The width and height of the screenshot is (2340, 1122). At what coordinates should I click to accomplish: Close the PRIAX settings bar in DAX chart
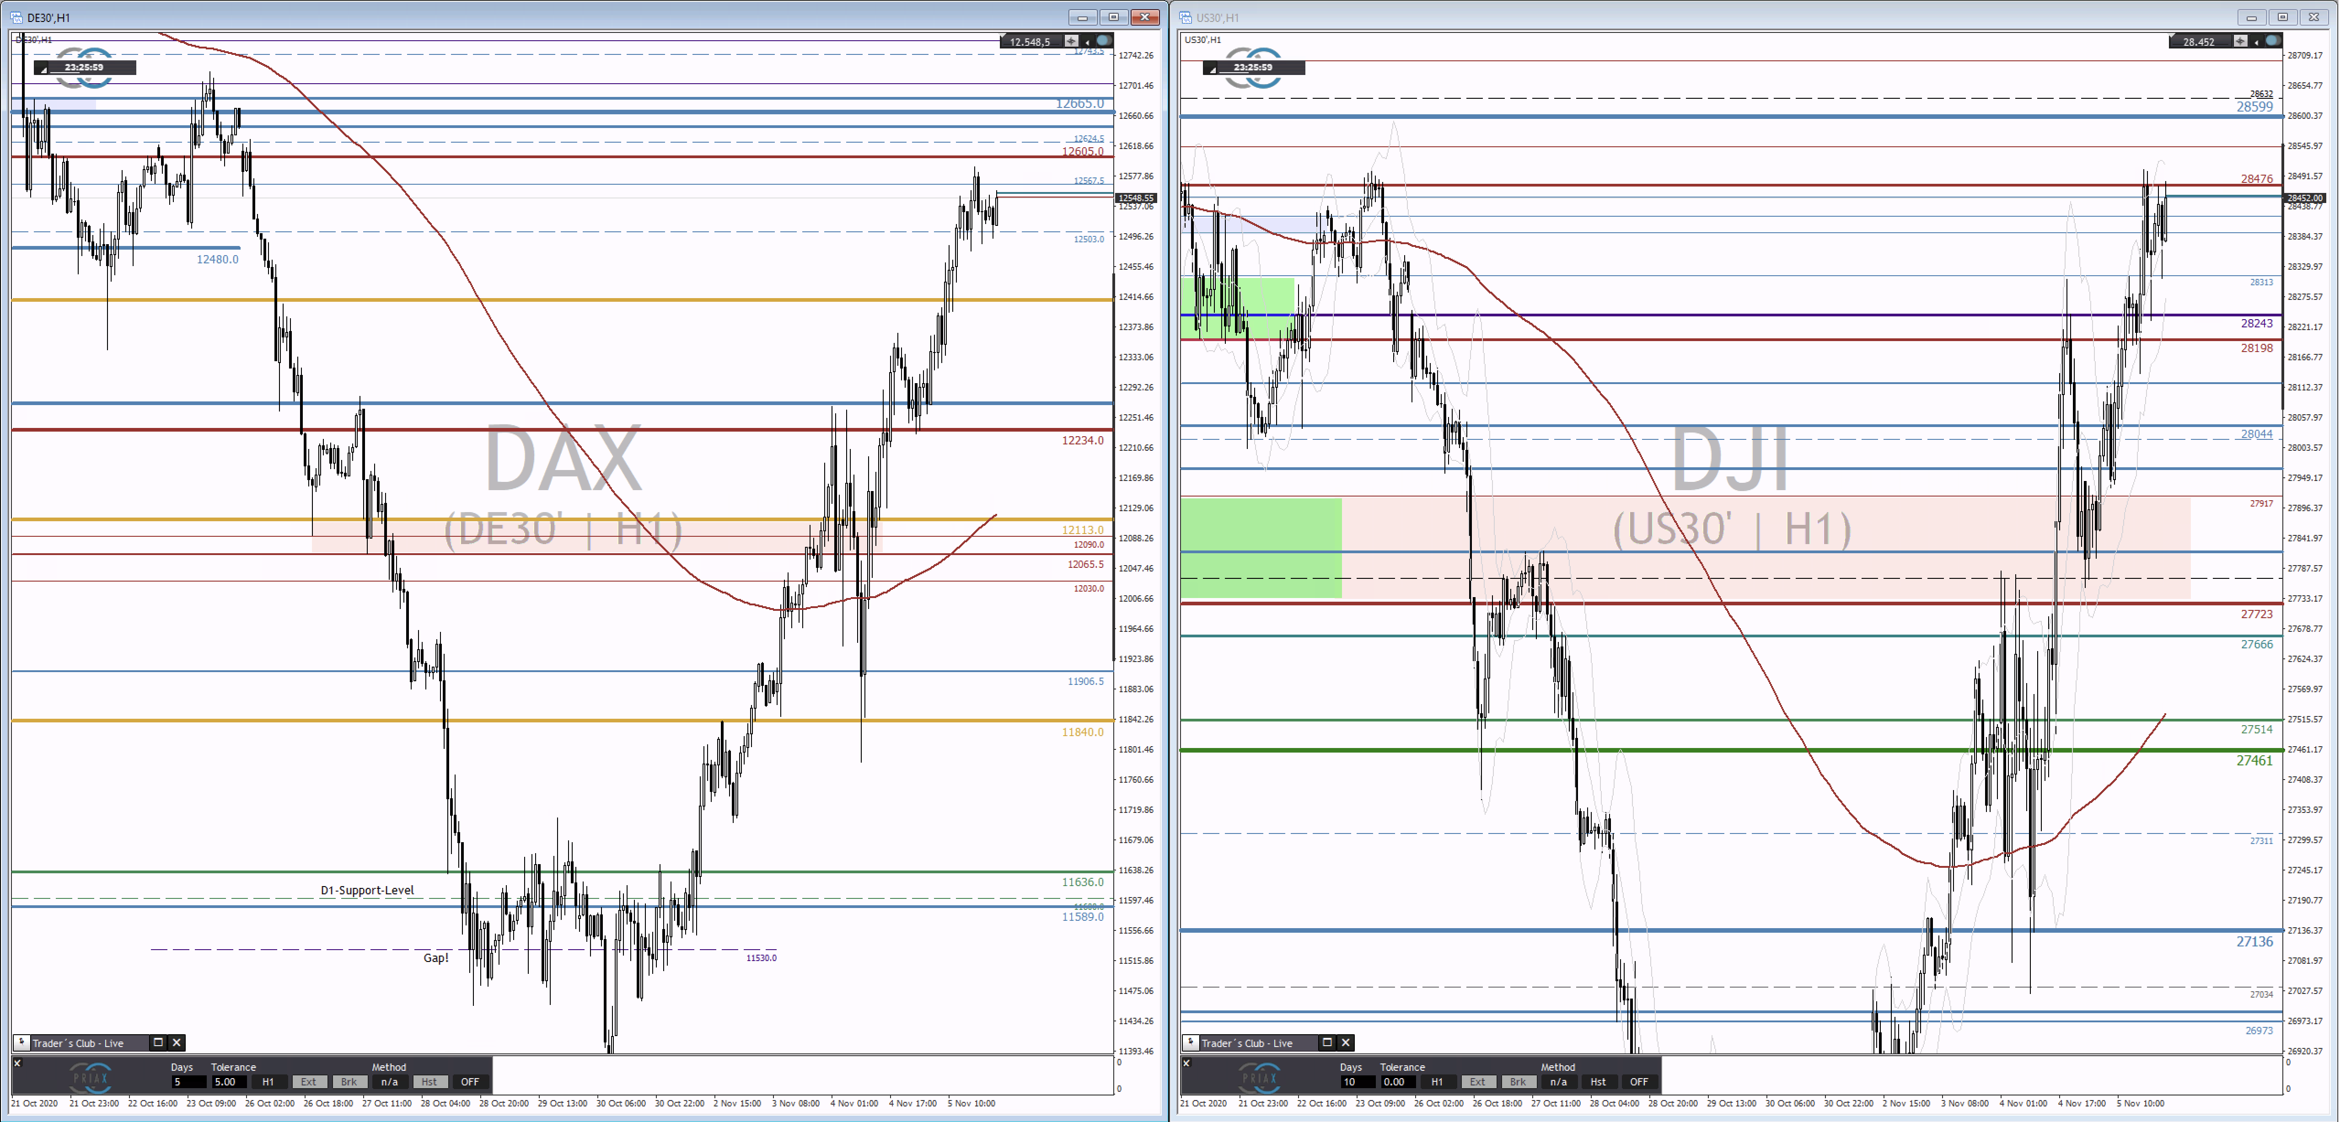point(17,1063)
